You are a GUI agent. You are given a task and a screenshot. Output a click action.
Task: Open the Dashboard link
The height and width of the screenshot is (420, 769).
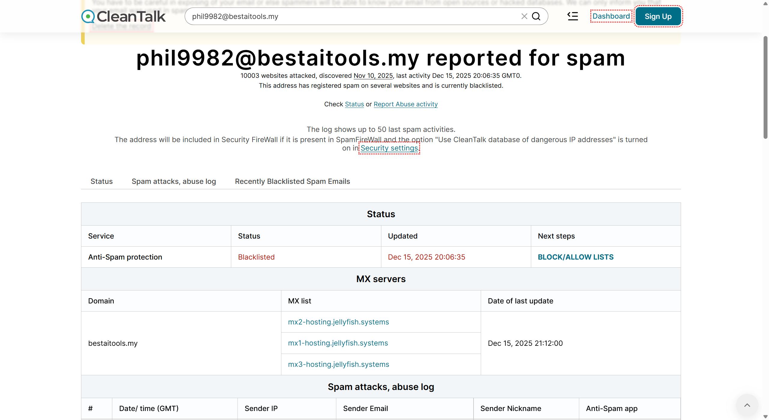pos(611,16)
